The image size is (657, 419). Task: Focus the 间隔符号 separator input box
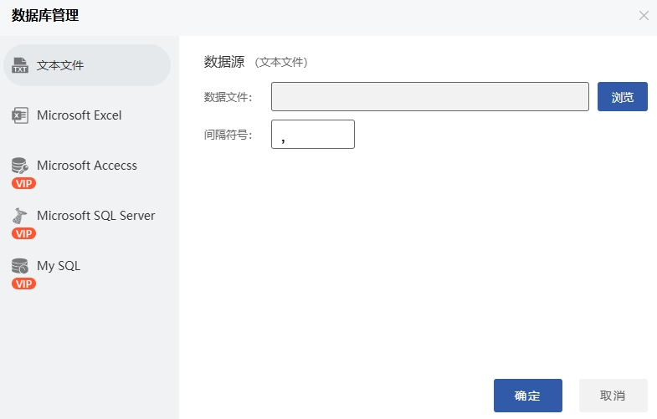click(x=313, y=135)
